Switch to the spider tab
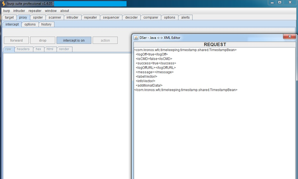The width and height of the screenshot is (298, 179). tap(38, 17)
